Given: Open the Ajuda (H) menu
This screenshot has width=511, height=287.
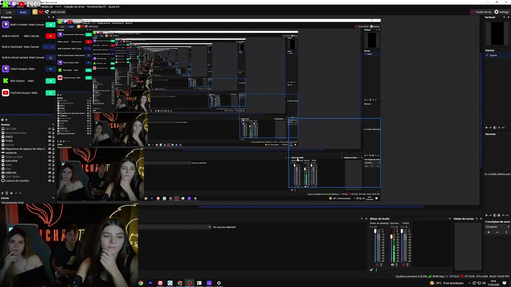Looking at the screenshot, I should pyautogui.click(x=114, y=7).
